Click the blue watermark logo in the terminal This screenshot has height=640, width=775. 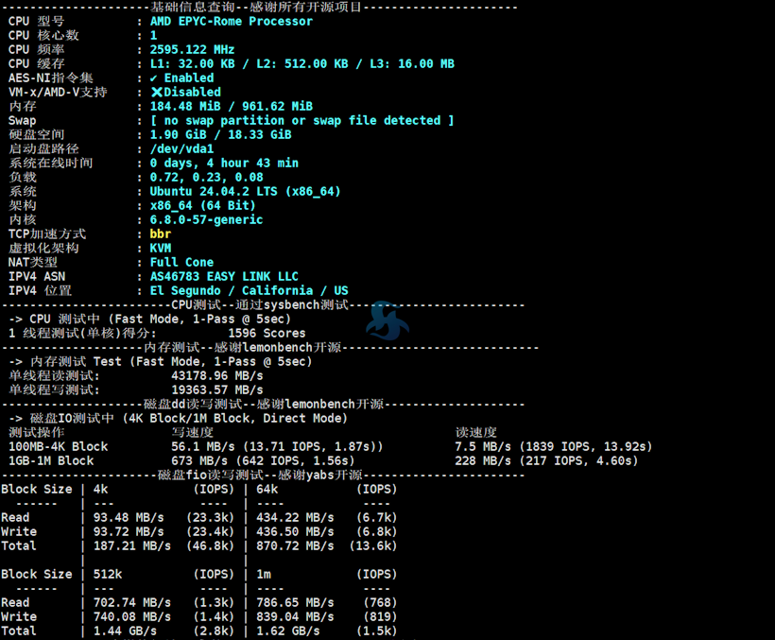pyautogui.click(x=387, y=321)
